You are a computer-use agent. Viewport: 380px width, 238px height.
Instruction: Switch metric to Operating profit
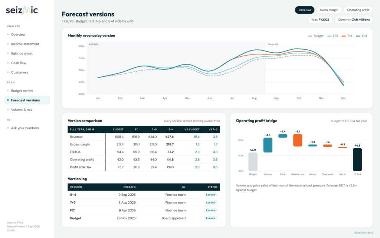click(358, 10)
